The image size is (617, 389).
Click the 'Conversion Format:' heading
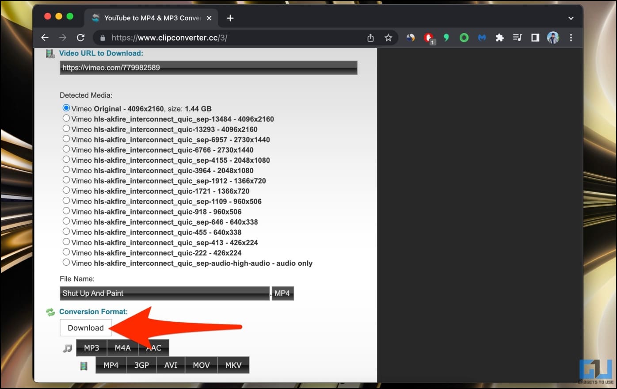pyautogui.click(x=94, y=312)
